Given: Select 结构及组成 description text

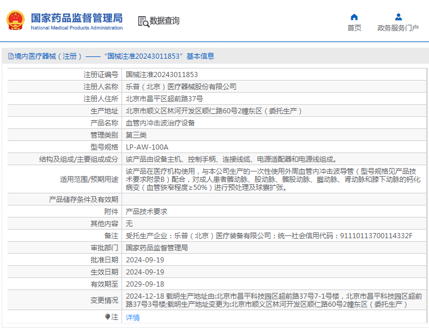Looking at the screenshot, I should (231, 159).
